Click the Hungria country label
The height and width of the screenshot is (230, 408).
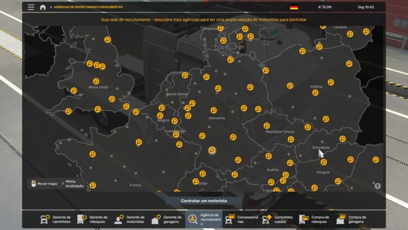tap(323, 172)
